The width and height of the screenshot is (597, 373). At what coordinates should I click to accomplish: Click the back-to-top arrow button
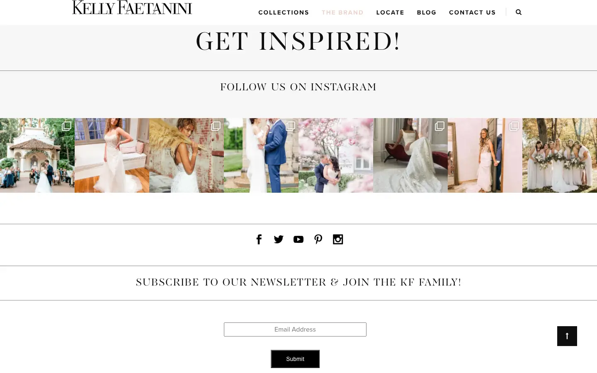click(x=567, y=336)
